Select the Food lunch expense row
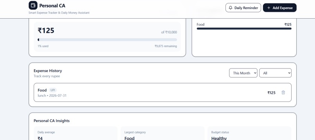Screen dimensions: 315x140 click(x=163, y=93)
